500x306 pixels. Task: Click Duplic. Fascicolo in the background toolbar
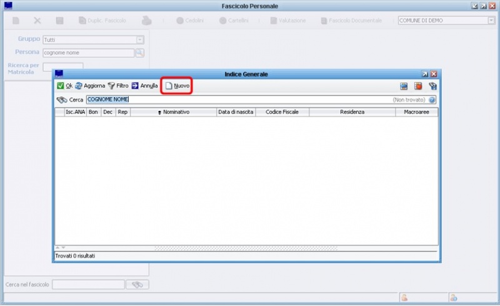pos(102,21)
